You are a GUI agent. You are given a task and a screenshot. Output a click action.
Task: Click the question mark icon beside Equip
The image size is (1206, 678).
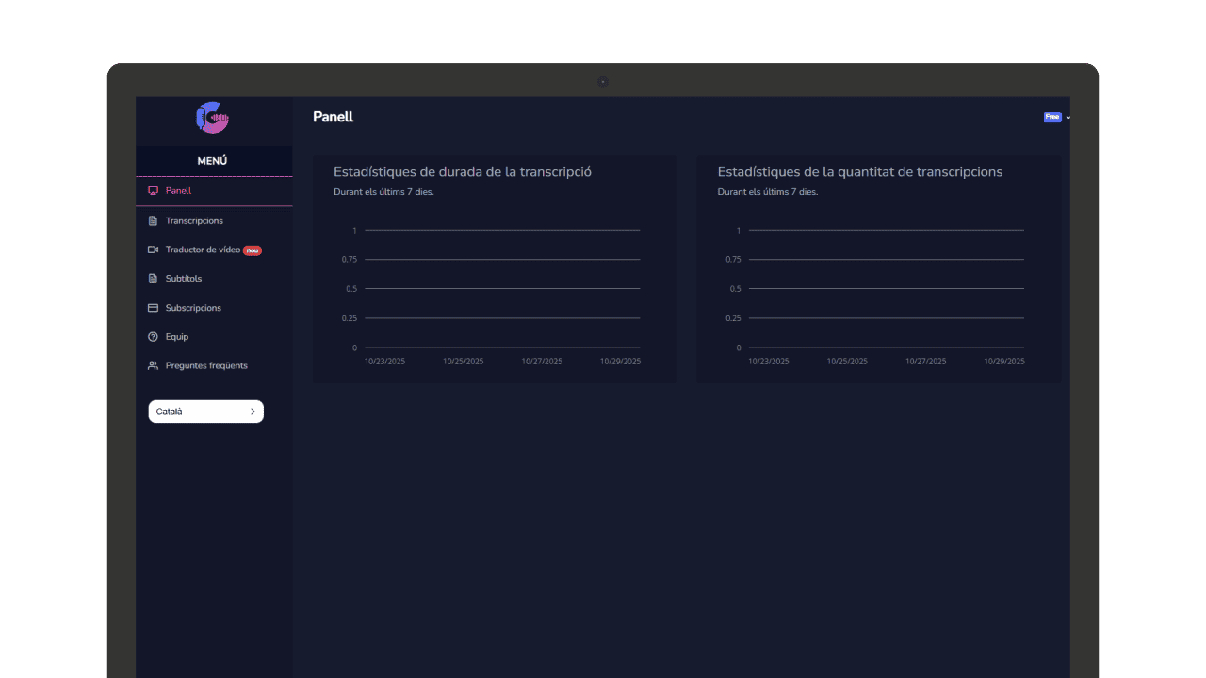[153, 337]
